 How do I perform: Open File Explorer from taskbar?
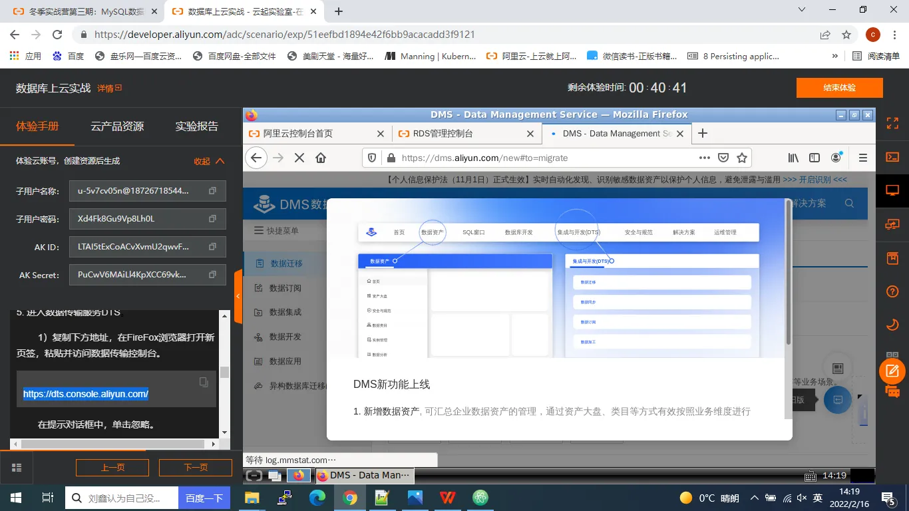pos(252,498)
